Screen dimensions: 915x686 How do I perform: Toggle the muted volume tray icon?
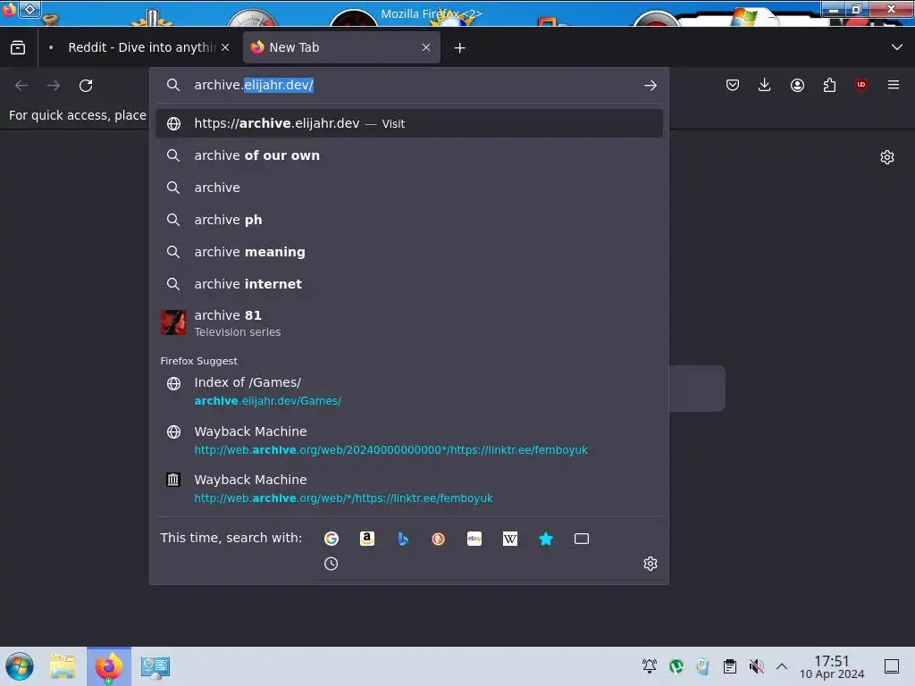[756, 666]
